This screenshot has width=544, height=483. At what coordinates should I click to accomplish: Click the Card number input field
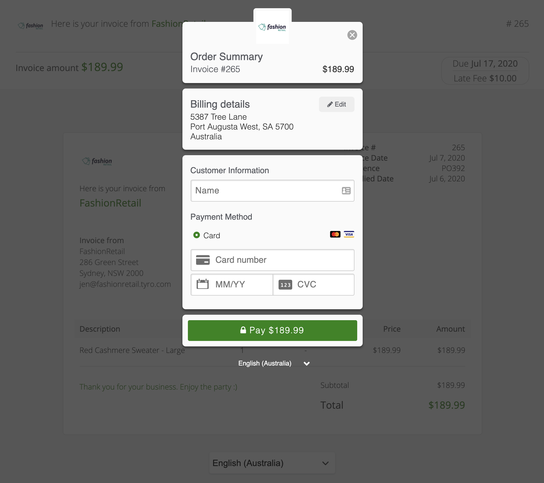(x=272, y=260)
